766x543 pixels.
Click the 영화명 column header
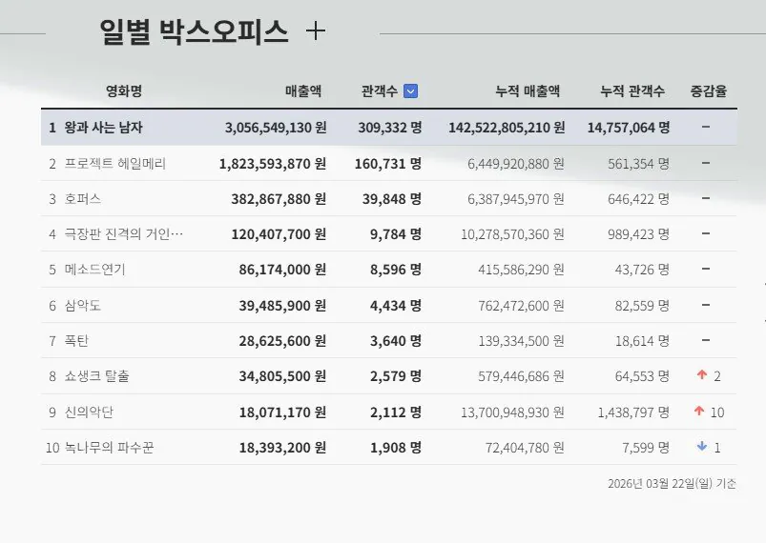coord(124,91)
